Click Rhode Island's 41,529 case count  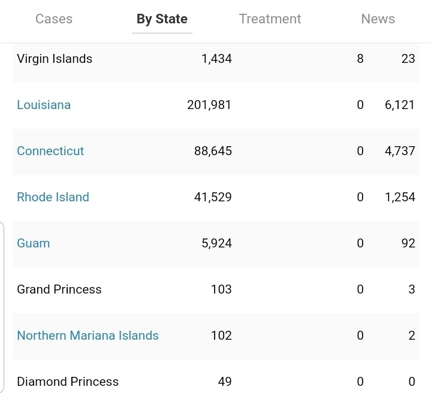tap(213, 197)
